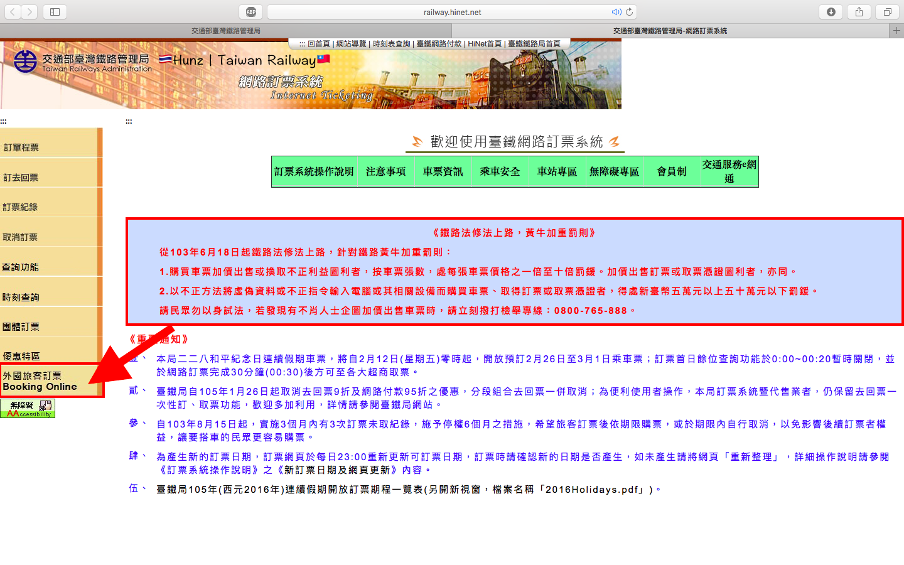Click the 105年1月26日 round-trip discount notice
Screen dimensions: 904x565
coord(526,398)
